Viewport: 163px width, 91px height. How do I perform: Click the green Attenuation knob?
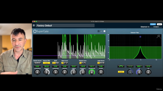(x=92, y=72)
